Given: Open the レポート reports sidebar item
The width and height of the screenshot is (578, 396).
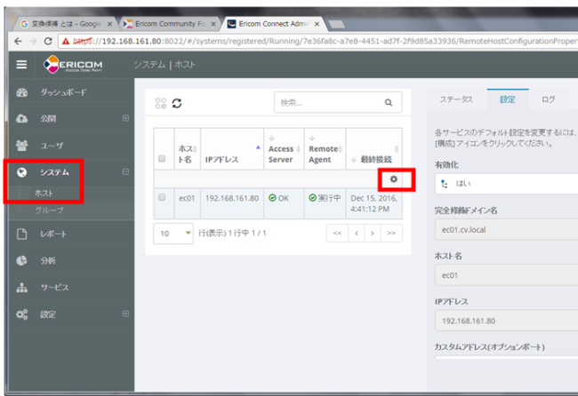Looking at the screenshot, I should (54, 234).
